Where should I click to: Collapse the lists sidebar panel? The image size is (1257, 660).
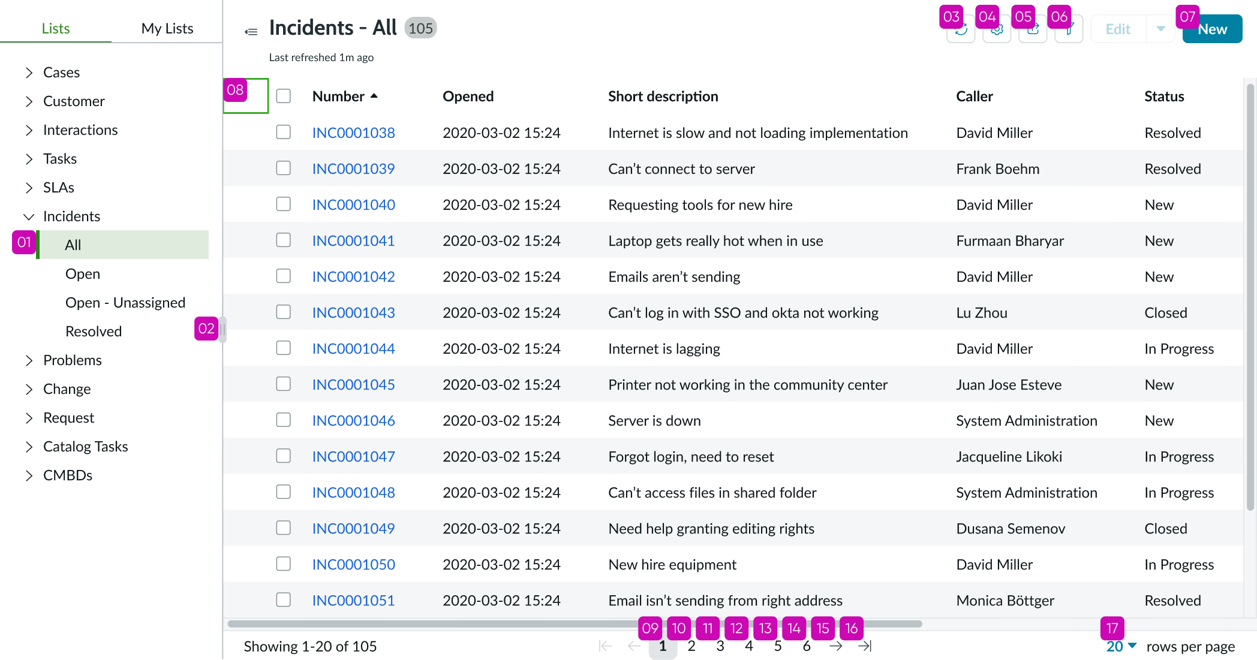click(251, 31)
